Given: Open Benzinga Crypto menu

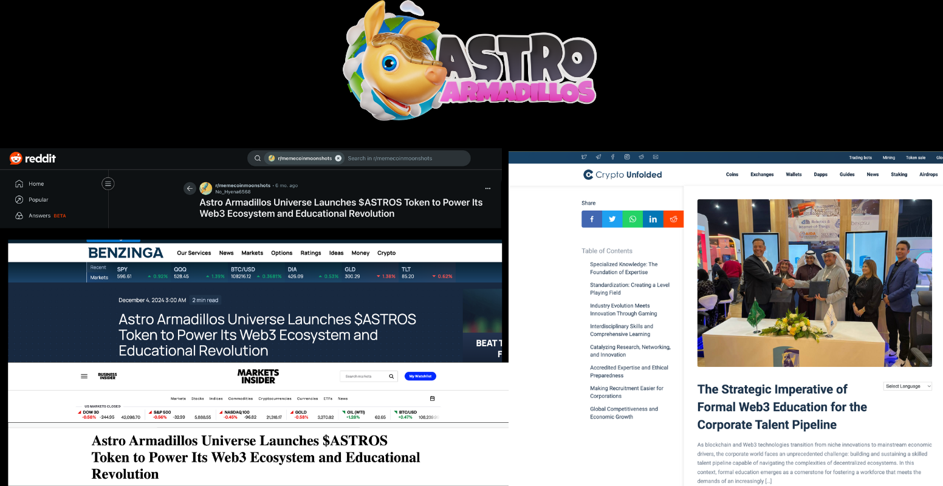Looking at the screenshot, I should coord(386,253).
